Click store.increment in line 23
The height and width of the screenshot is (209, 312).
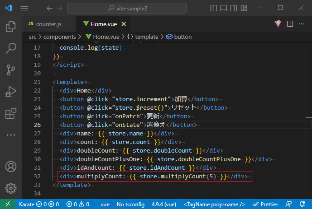142,99
